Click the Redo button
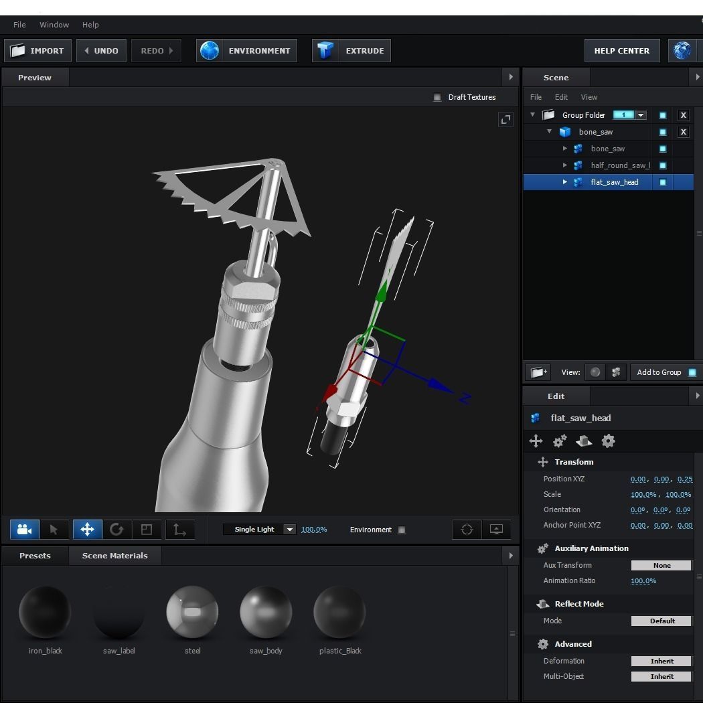This screenshot has width=703, height=703. click(x=156, y=51)
